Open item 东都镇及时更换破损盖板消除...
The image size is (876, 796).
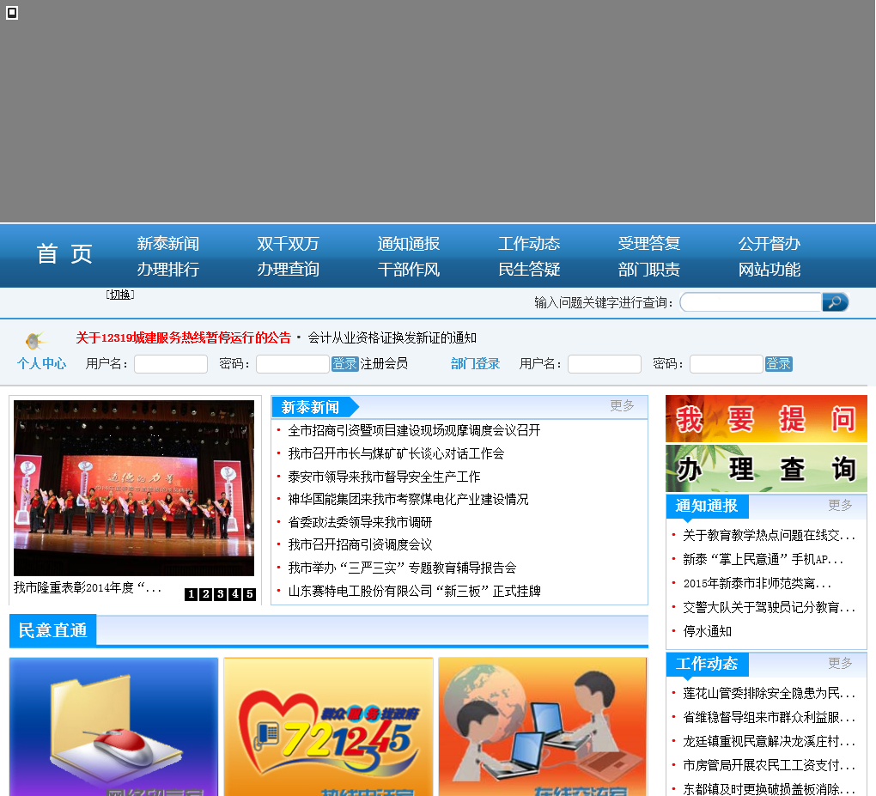(770, 789)
